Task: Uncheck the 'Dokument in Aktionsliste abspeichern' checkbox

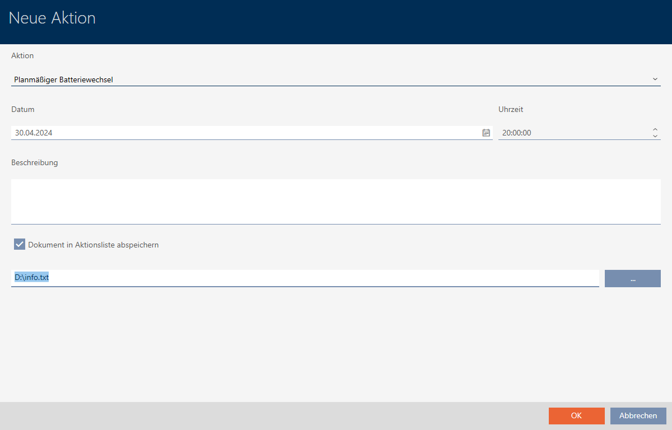Action: point(20,245)
